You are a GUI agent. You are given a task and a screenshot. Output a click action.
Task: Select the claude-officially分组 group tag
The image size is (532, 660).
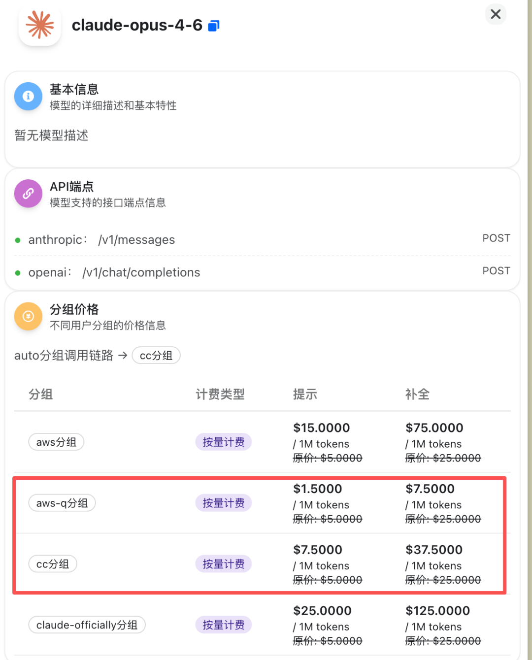pyautogui.click(x=87, y=625)
